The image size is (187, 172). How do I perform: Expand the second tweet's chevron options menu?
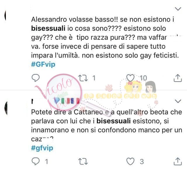[x=178, y=101]
